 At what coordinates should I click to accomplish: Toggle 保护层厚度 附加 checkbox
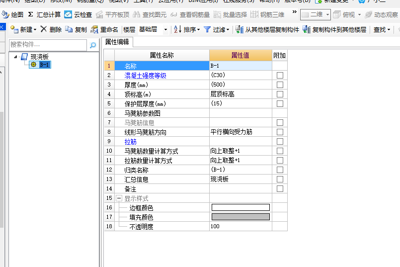coord(280,103)
